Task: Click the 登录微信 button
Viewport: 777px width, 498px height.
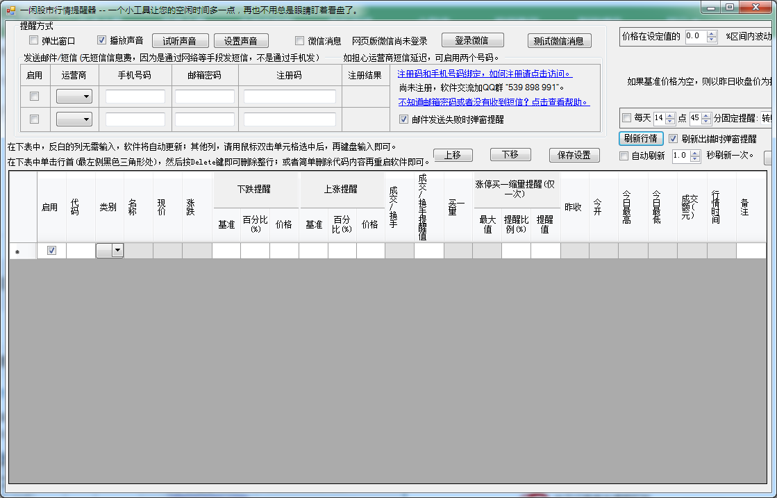Action: [472, 40]
